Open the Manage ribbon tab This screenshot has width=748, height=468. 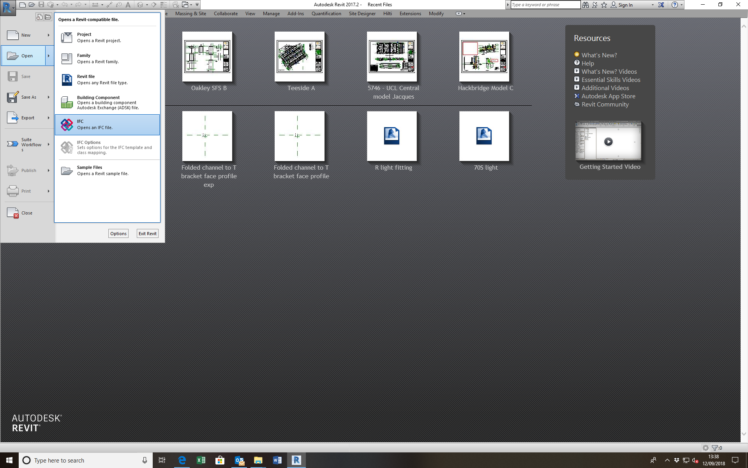(271, 14)
